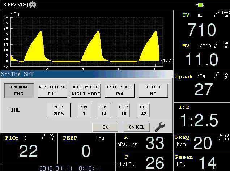Select the DAY 14 field
The width and height of the screenshot is (230, 171).
point(104,110)
